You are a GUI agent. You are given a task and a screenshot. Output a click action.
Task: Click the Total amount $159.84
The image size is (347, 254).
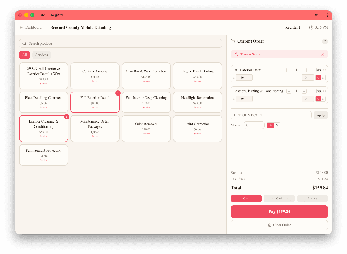[320, 188]
